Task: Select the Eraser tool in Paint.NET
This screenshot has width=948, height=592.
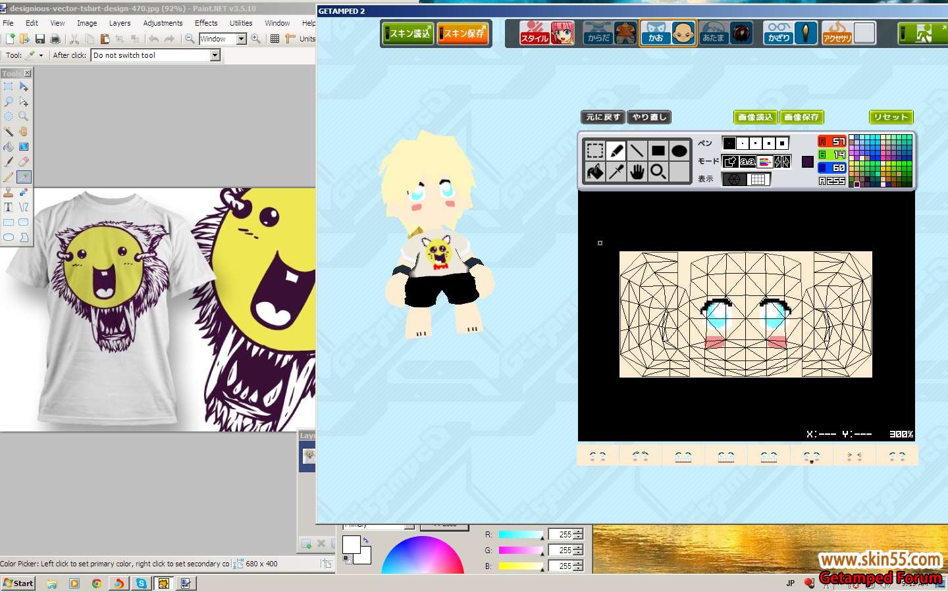Action: tap(23, 161)
